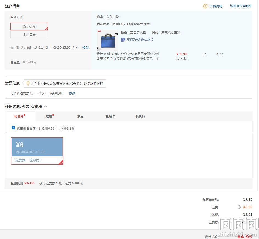
Task: Toggle the 优惠组合推荐 checkbox
Action: pyautogui.click(x=13, y=128)
